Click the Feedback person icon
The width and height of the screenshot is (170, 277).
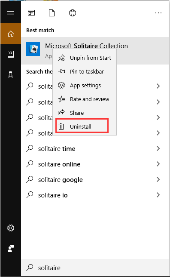click(11, 249)
